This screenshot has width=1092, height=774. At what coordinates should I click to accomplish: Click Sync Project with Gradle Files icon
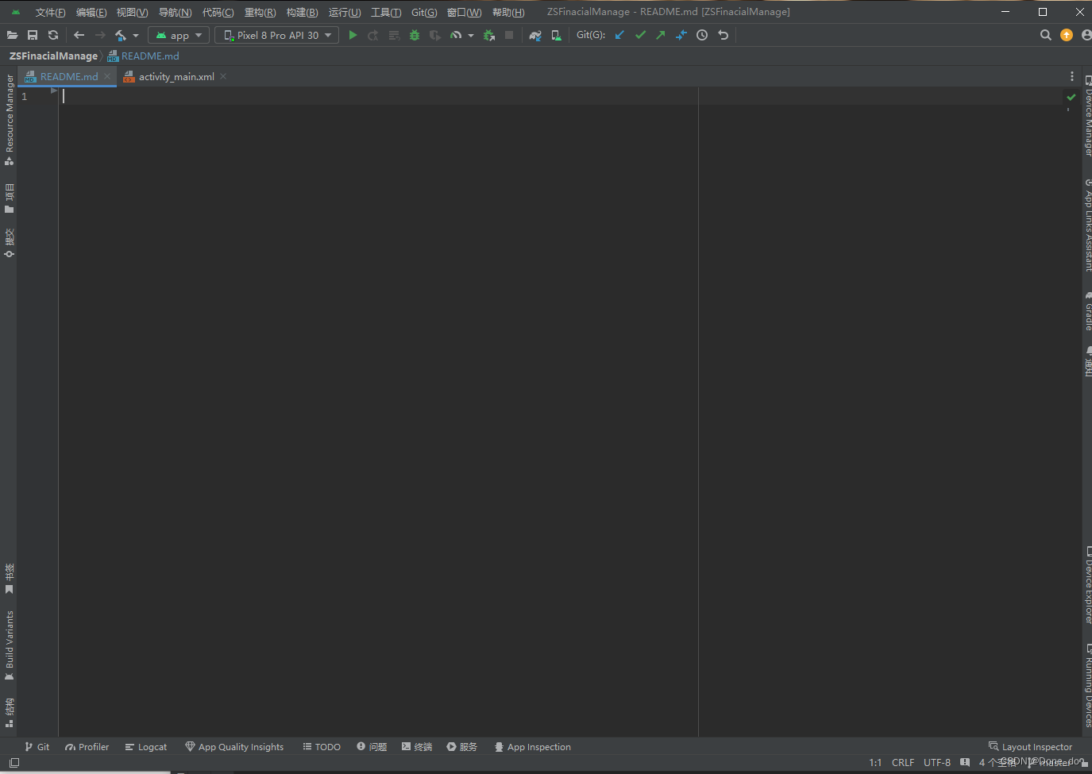click(535, 35)
